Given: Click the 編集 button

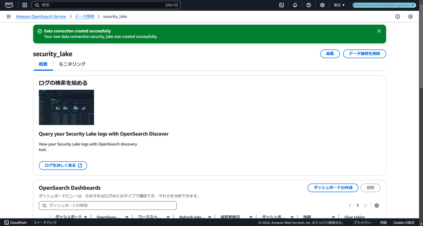Looking at the screenshot, I should point(330,54).
